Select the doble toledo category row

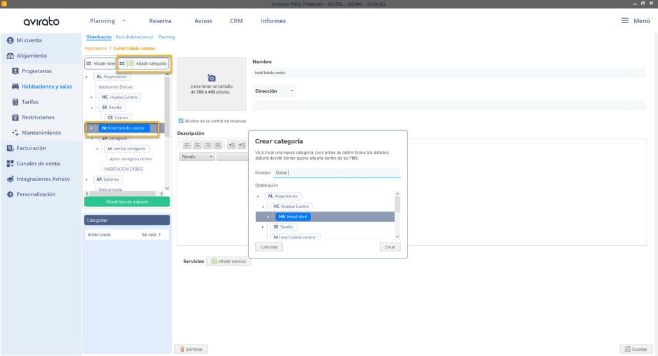(127, 235)
